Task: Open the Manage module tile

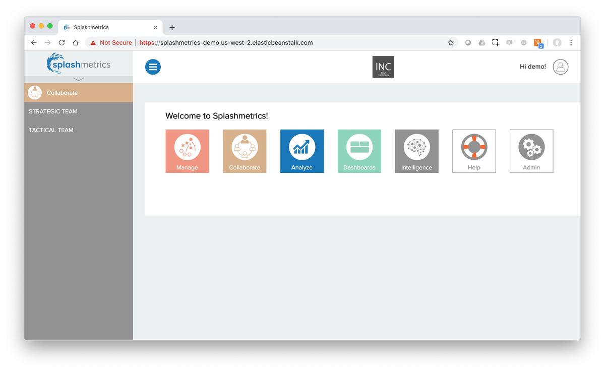Action: pos(187,151)
